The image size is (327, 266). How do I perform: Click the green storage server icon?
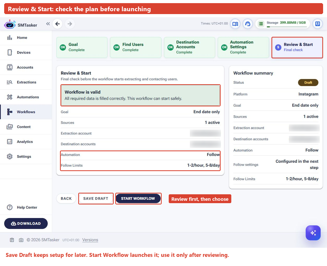[x=261, y=24]
